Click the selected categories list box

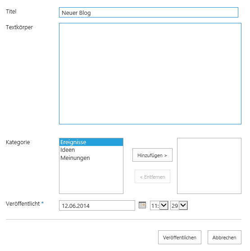(209, 166)
